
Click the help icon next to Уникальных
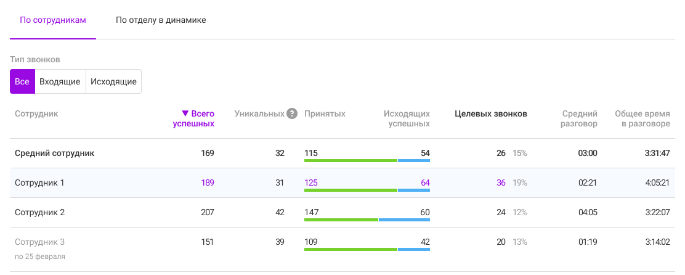tap(292, 114)
